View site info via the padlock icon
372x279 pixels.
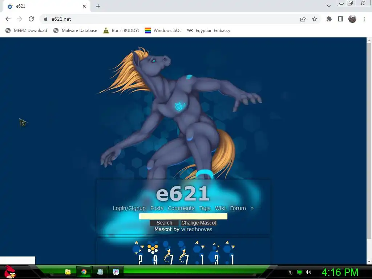pyautogui.click(x=46, y=19)
